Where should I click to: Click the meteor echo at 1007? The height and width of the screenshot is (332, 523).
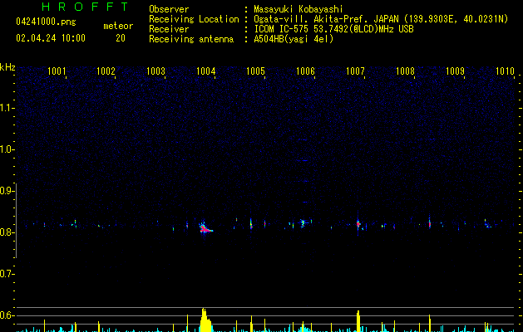click(358, 224)
